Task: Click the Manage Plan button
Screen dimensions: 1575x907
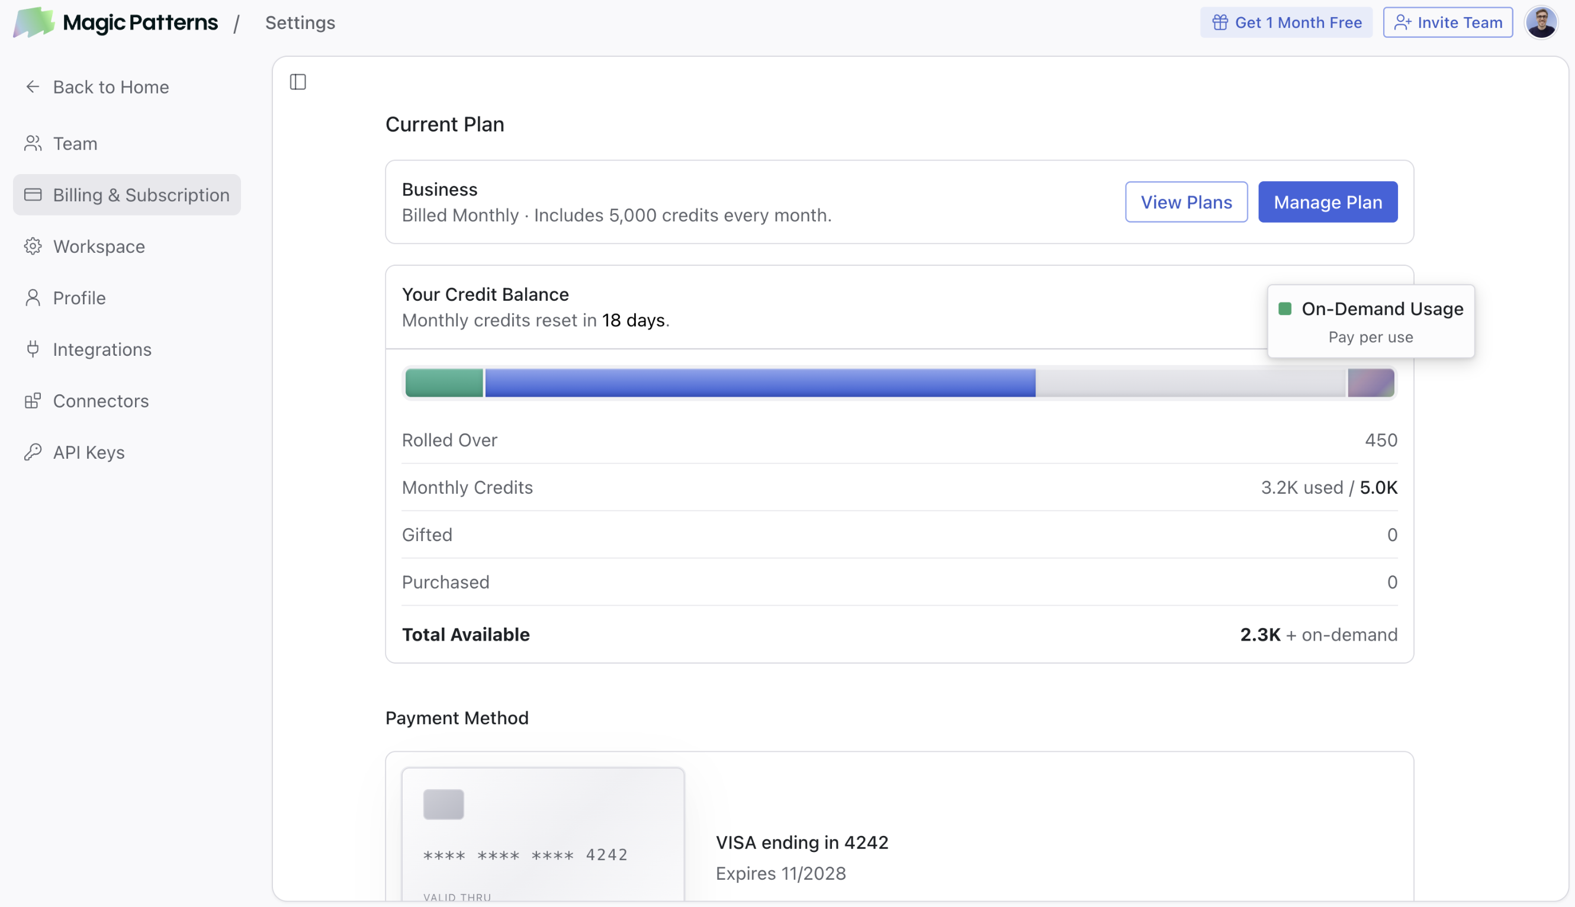Action: point(1327,202)
